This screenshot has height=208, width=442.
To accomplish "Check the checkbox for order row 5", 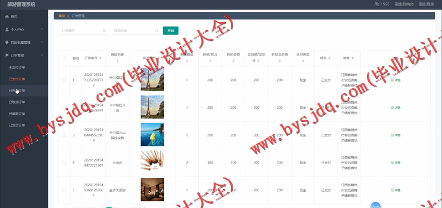I will (64, 190).
